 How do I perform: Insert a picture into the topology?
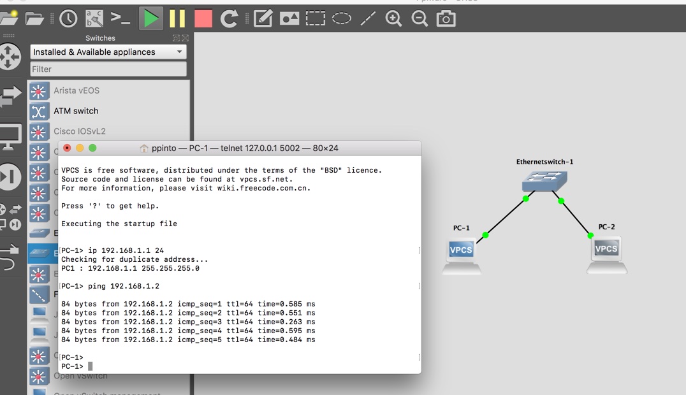pyautogui.click(x=289, y=18)
